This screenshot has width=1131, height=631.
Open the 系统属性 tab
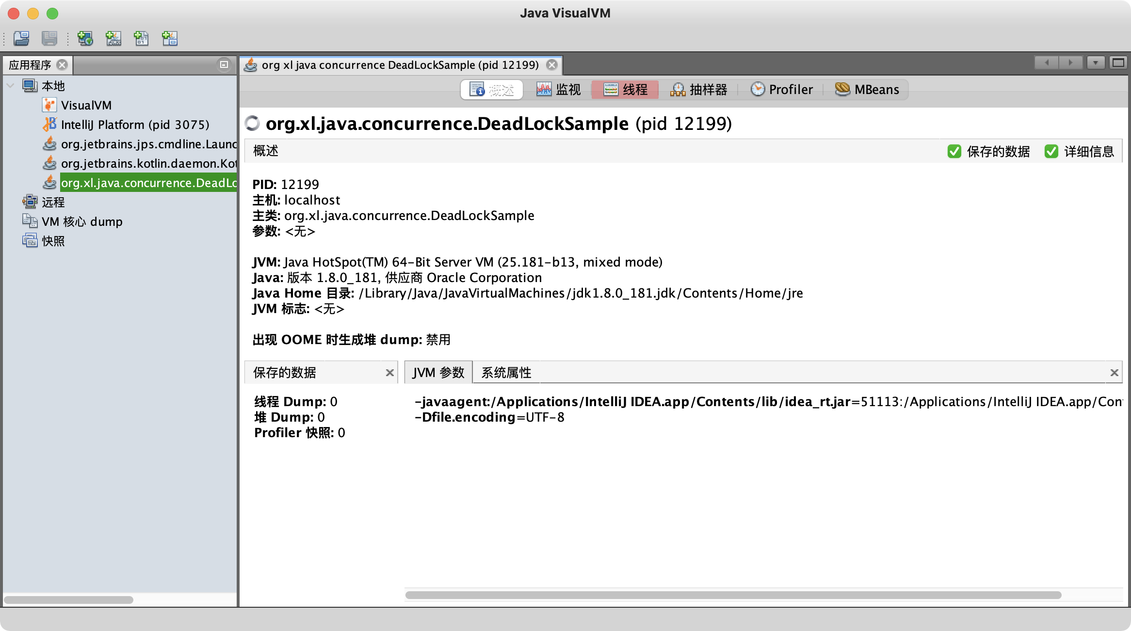pos(506,372)
